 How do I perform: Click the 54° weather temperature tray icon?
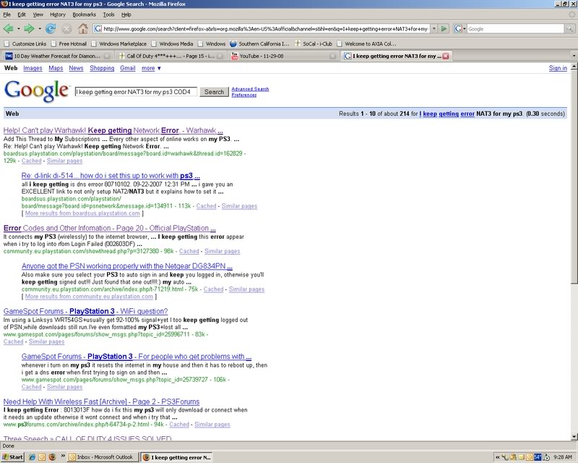point(537,456)
